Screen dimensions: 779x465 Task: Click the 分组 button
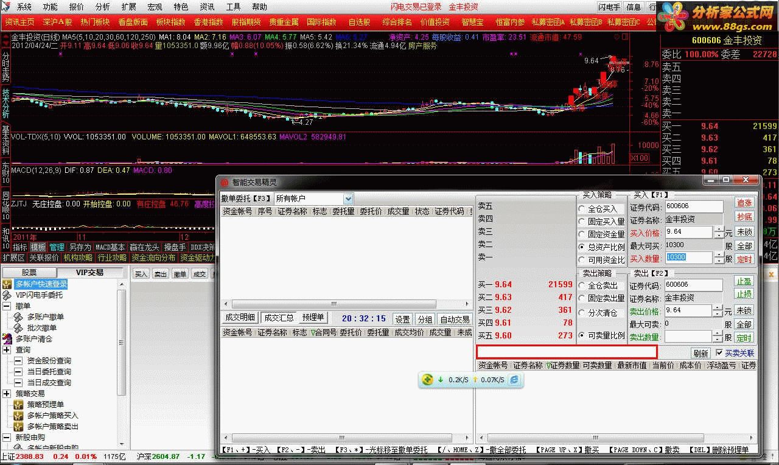click(x=425, y=320)
